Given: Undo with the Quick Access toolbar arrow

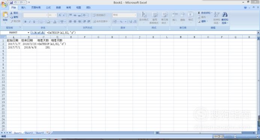Looking at the screenshot, I should (15, 2).
